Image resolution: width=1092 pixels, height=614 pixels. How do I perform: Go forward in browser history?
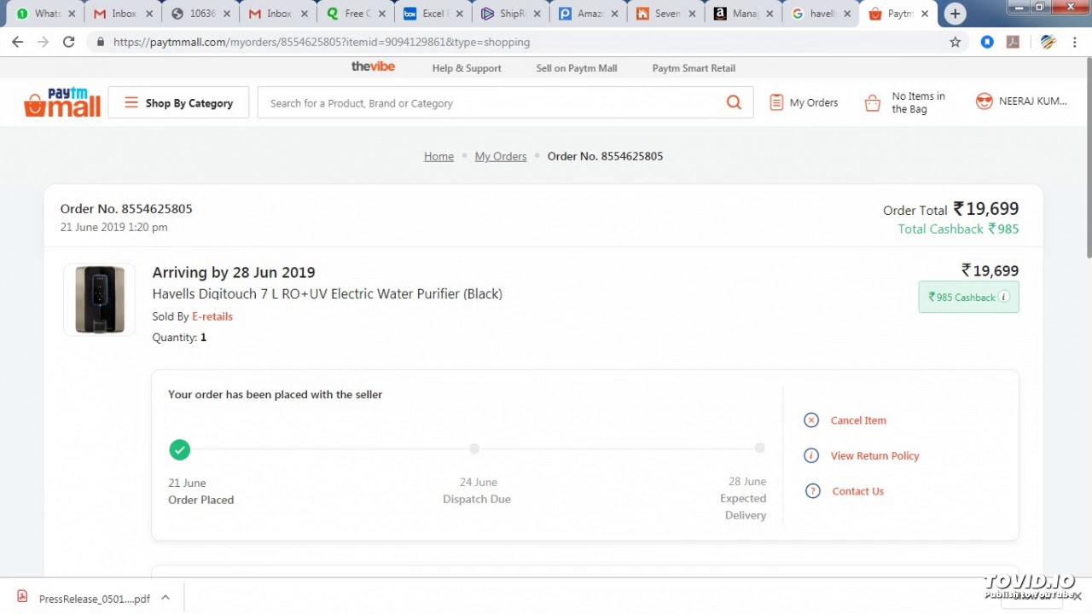(x=43, y=42)
